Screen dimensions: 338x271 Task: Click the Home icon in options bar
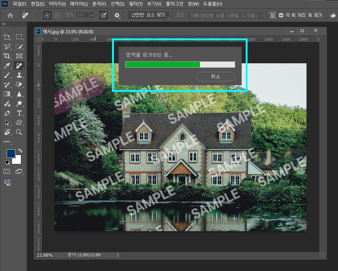(x=10, y=15)
